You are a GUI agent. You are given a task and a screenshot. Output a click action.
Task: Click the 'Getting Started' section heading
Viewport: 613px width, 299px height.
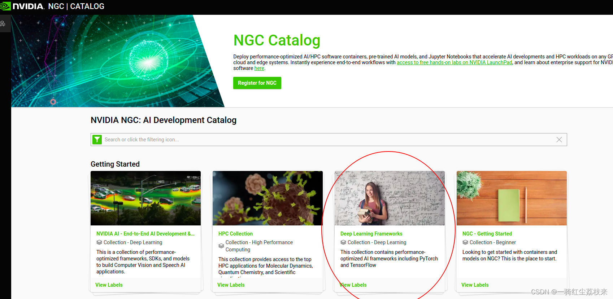(x=115, y=164)
